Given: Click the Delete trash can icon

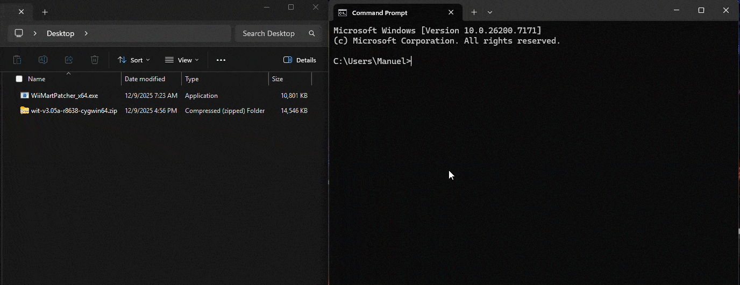Looking at the screenshot, I should point(95,60).
